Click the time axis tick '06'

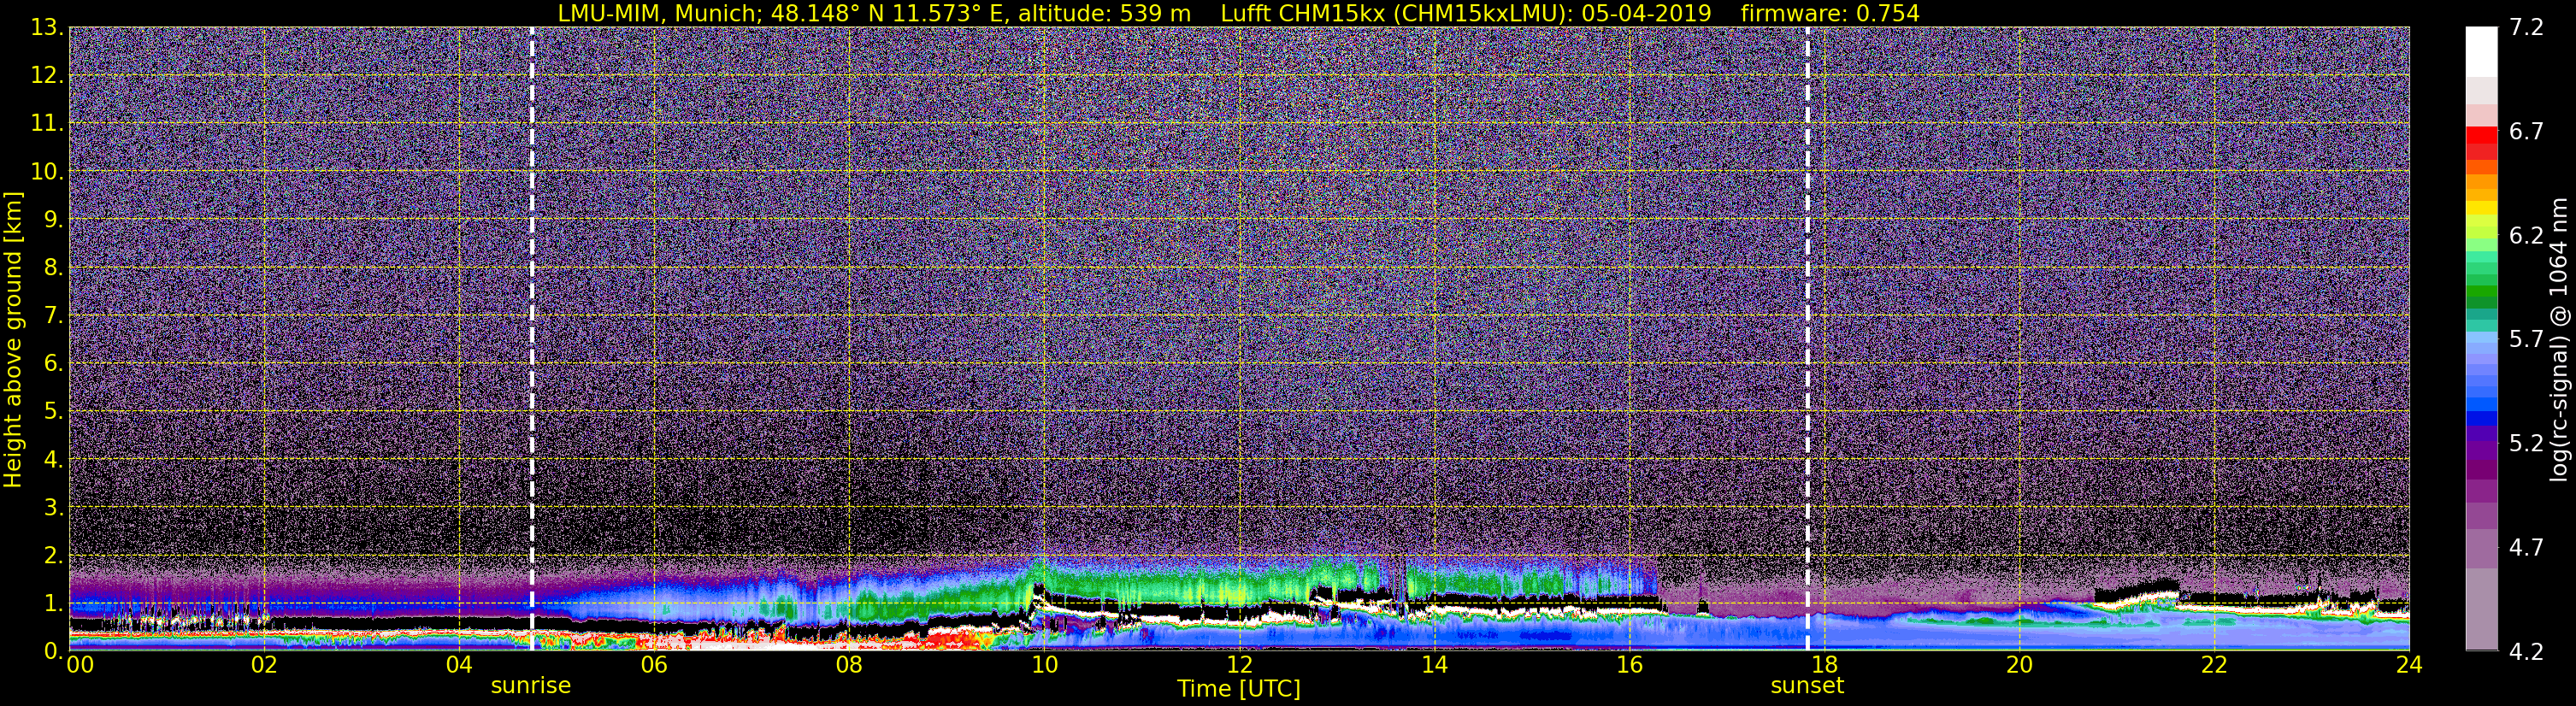coord(654,665)
